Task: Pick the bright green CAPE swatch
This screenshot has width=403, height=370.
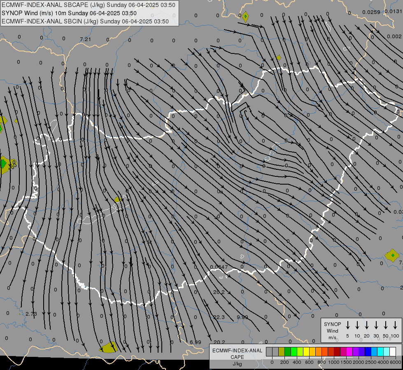Action: coord(294,352)
